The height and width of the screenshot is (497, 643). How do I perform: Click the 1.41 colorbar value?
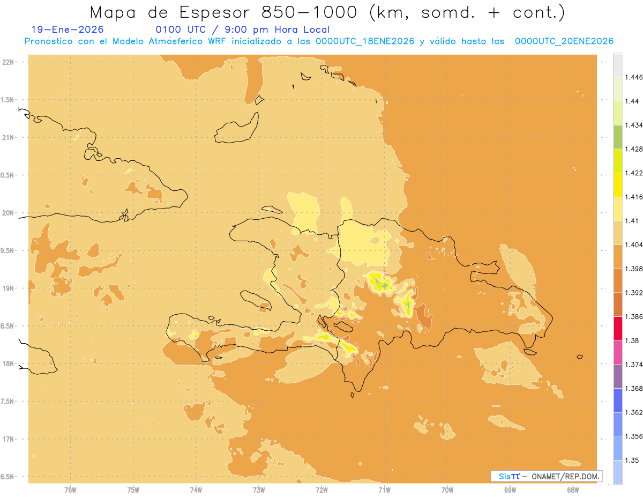pos(632,221)
